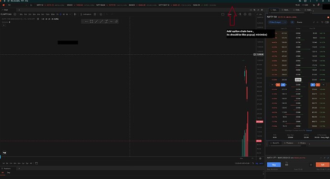Screen dimensions: 330x179
Task: Open the Quick Order tab
Action: click(275, 143)
